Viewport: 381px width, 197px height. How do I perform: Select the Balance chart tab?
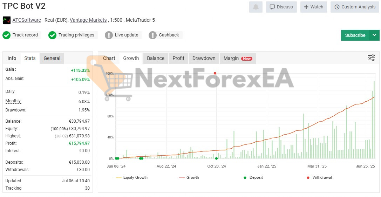(156, 58)
